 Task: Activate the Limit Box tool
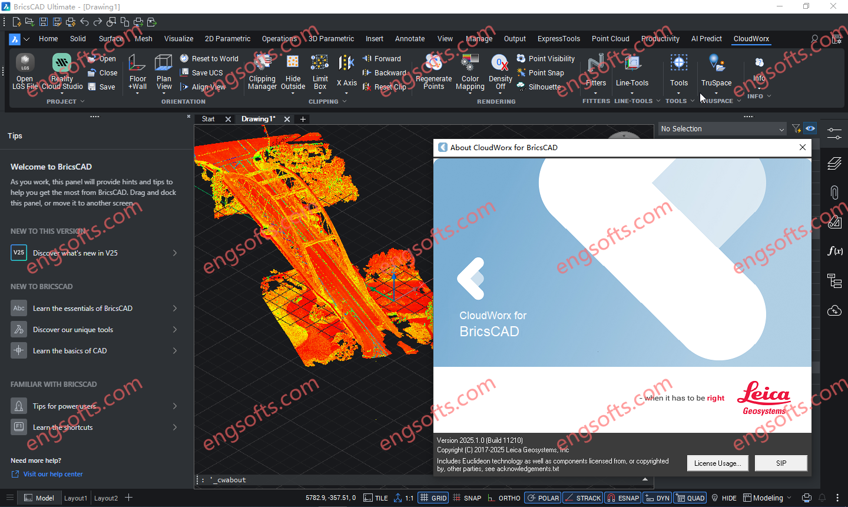coord(320,72)
